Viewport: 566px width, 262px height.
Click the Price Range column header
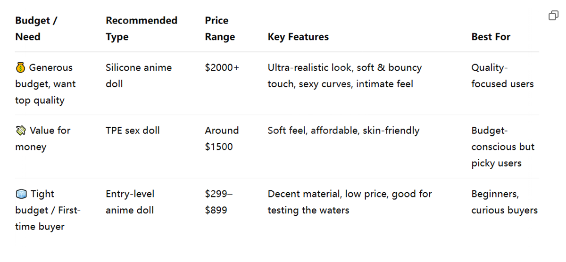pos(220,29)
